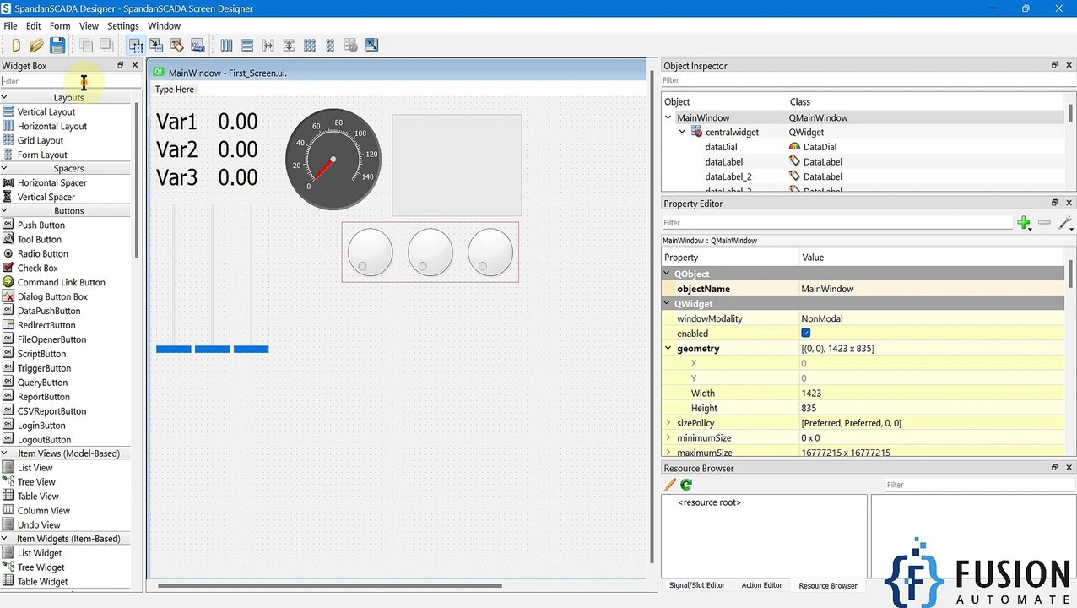Select the LoginButton widget
The width and height of the screenshot is (1077, 608).
click(x=41, y=426)
